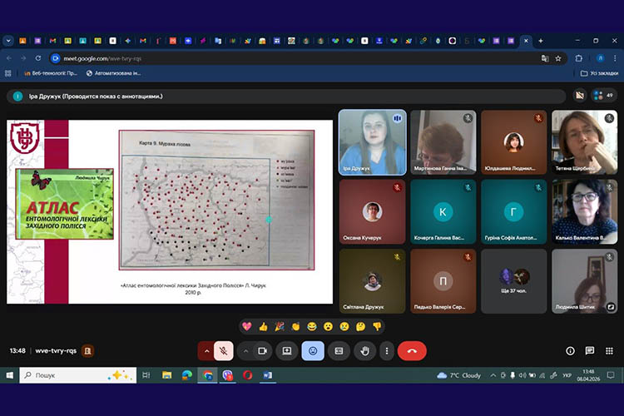Send the thumbs up reaction
The width and height of the screenshot is (624, 416).
[264, 326]
